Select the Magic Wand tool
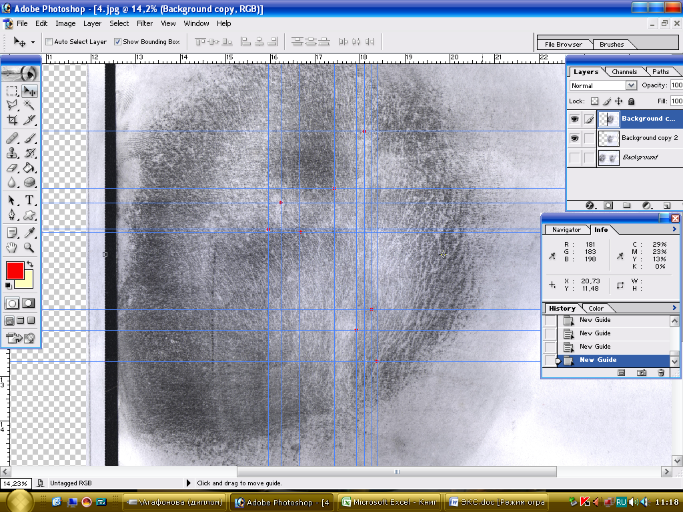683x512 pixels. coord(29,105)
